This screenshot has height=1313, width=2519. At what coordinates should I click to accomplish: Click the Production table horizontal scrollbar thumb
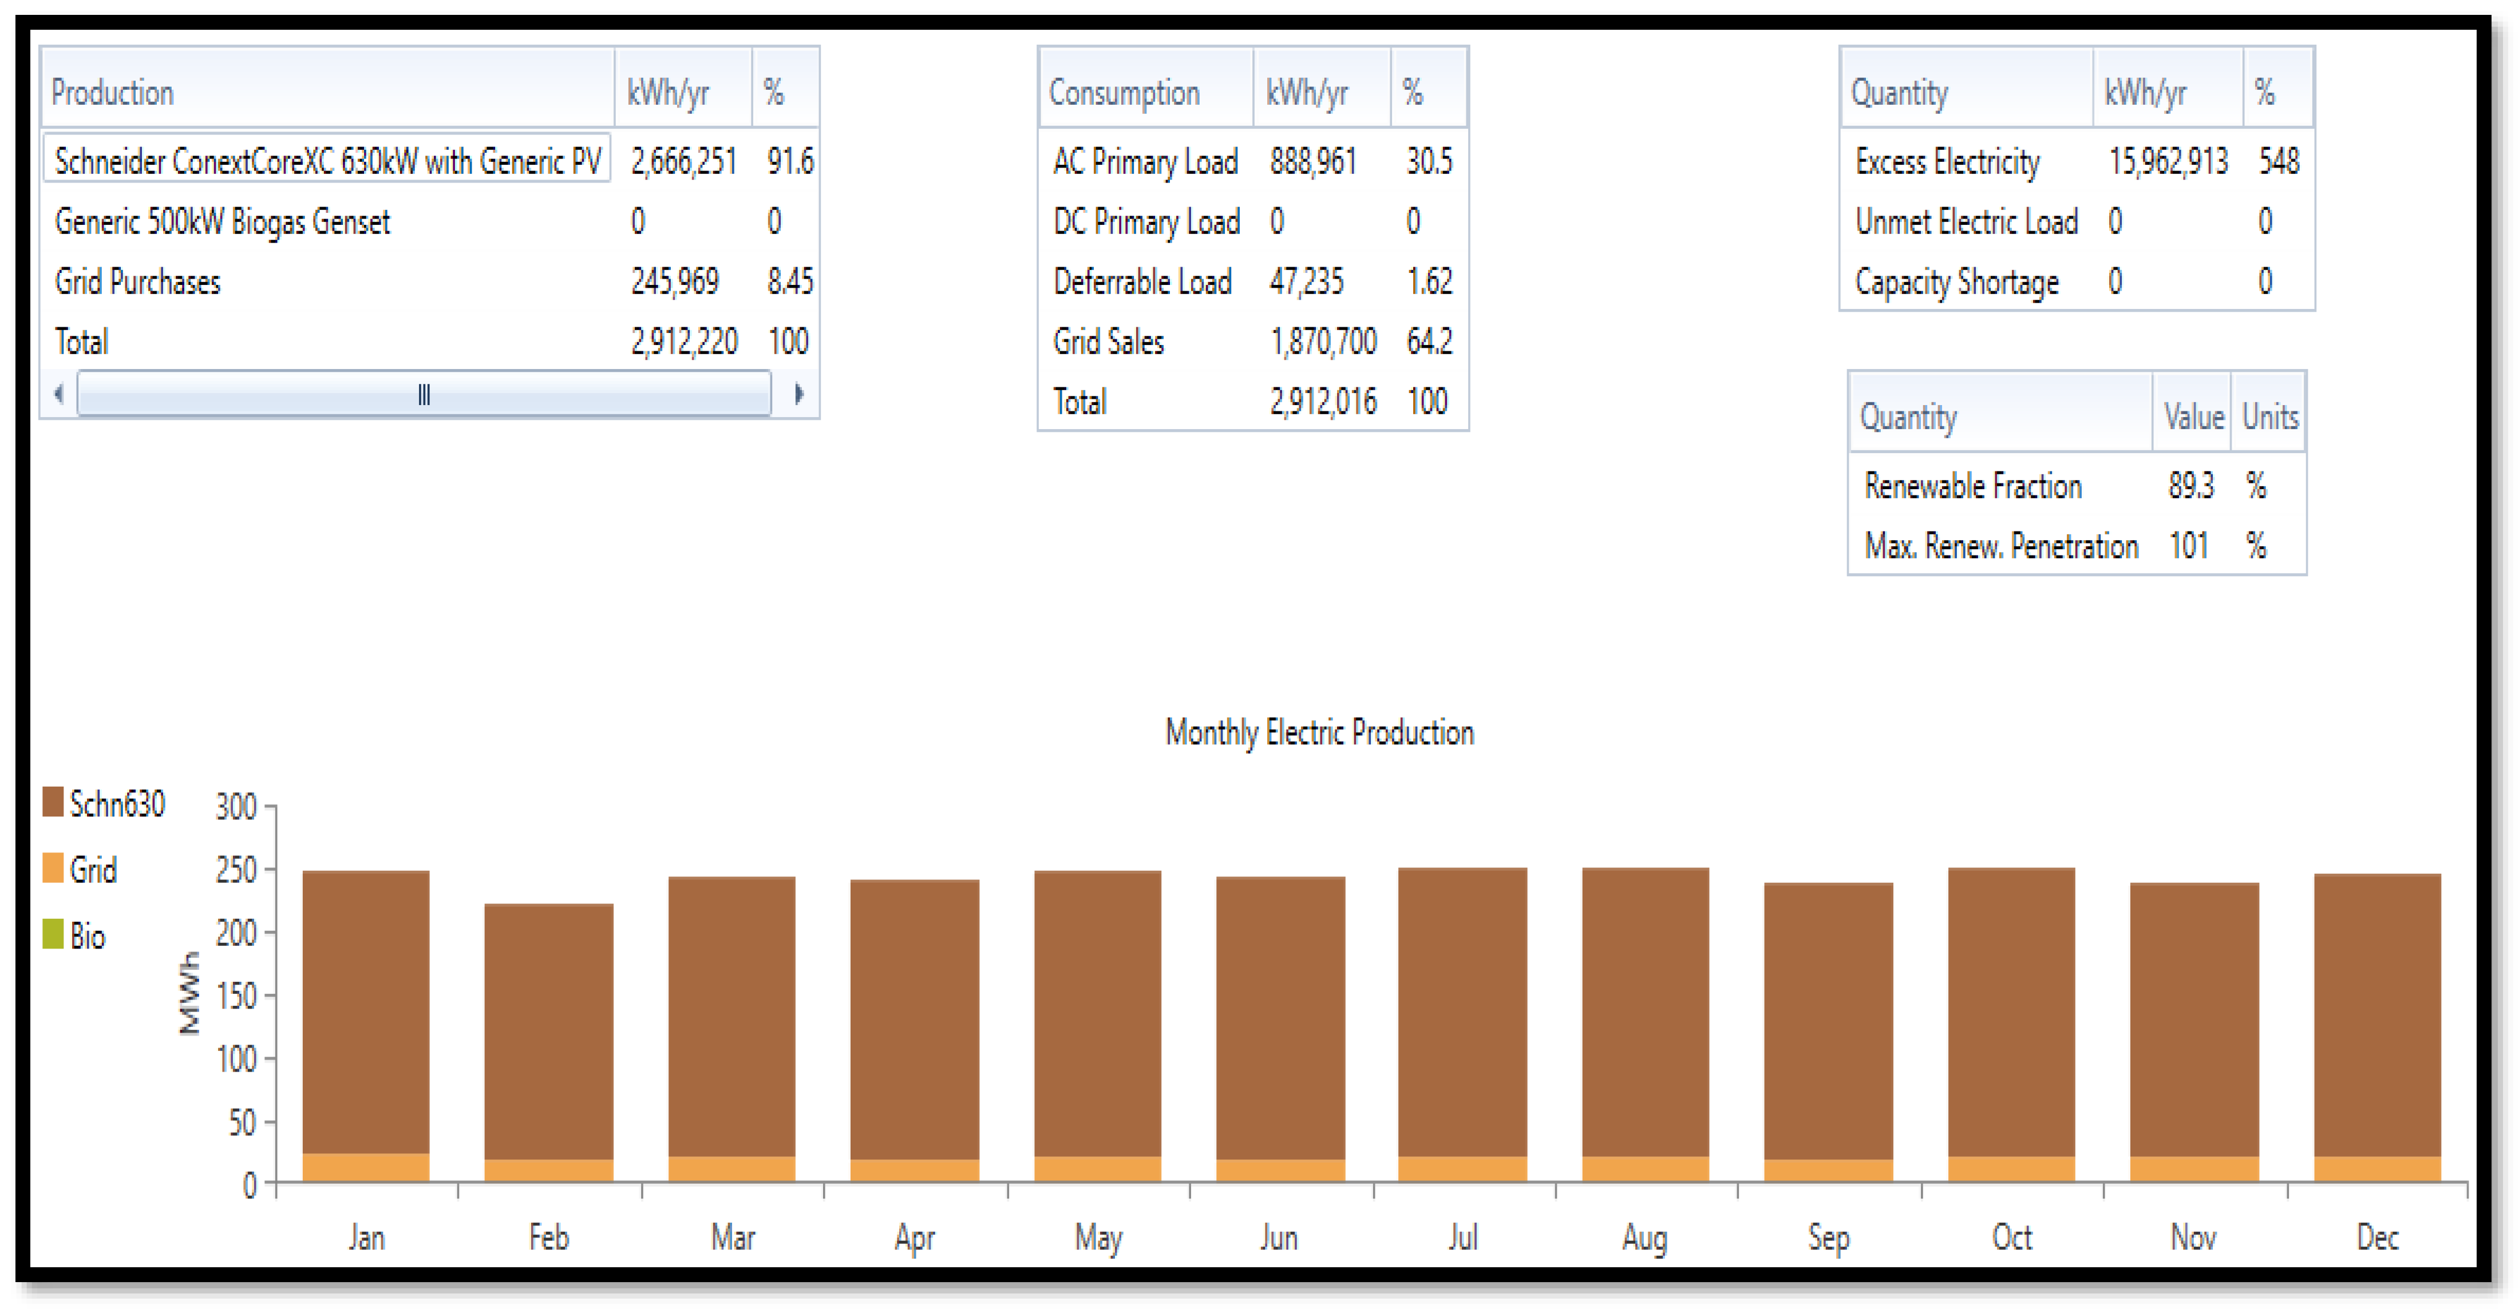pyautogui.click(x=424, y=394)
